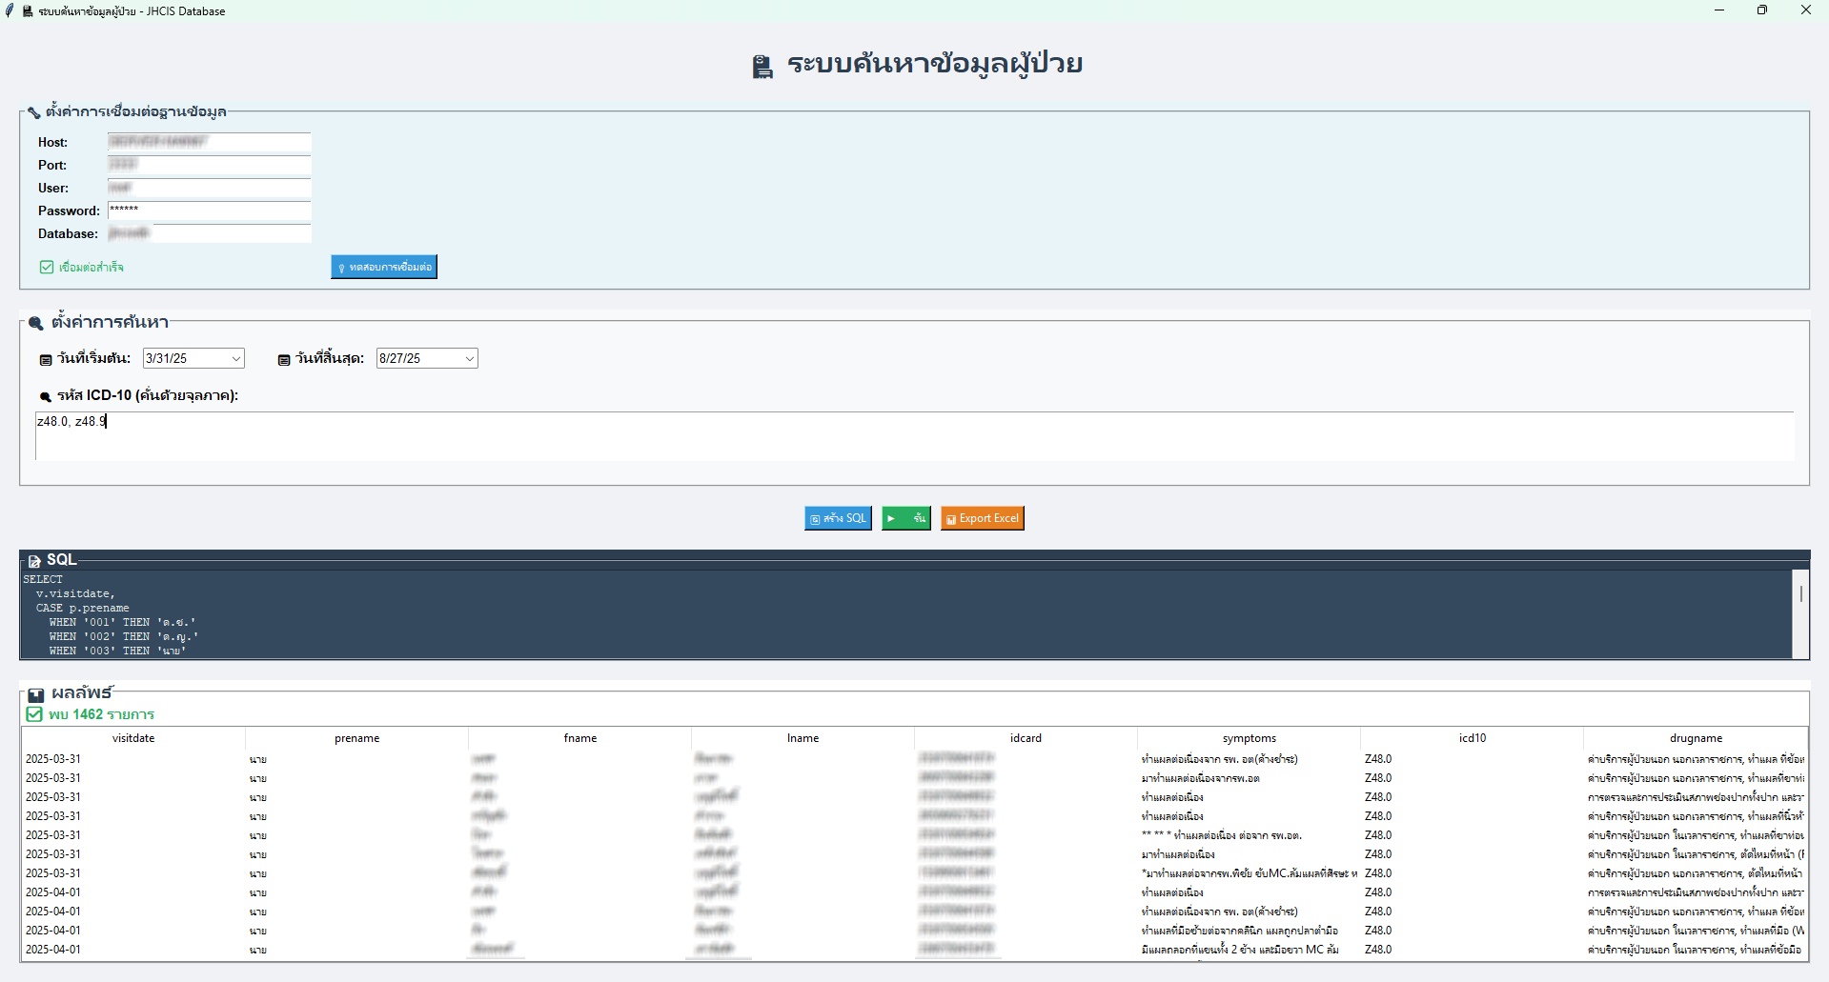
Task: Open the end date dropdown showing 8/27/25
Action: 469,359
